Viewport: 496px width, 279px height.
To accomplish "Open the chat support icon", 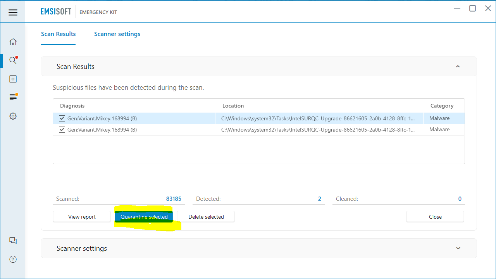I will point(13,240).
